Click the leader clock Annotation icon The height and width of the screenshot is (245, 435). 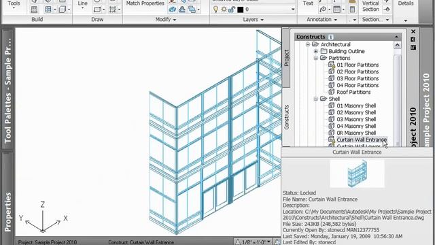[x=323, y=10]
